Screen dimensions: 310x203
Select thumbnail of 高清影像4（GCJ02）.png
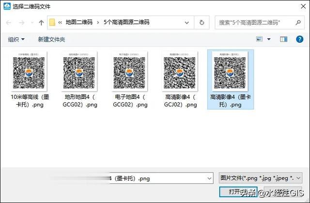[180, 71]
